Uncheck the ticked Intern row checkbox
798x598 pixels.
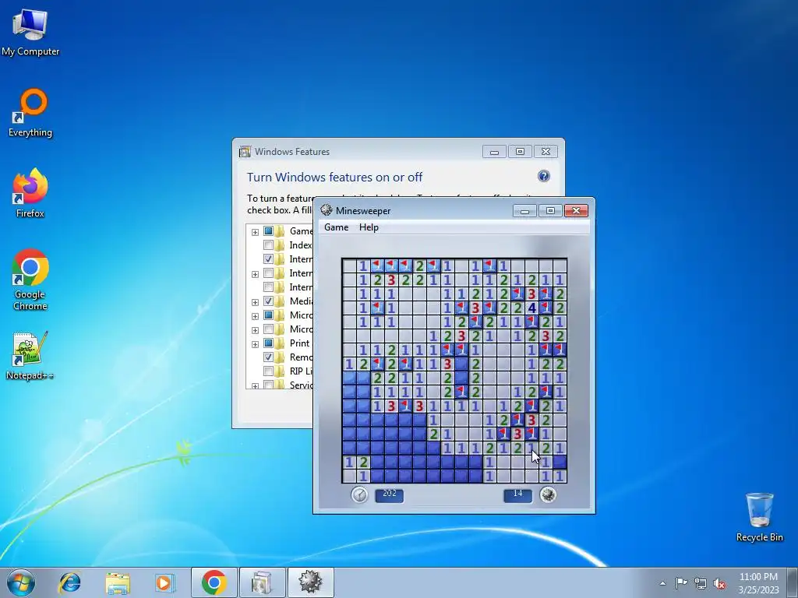point(268,259)
